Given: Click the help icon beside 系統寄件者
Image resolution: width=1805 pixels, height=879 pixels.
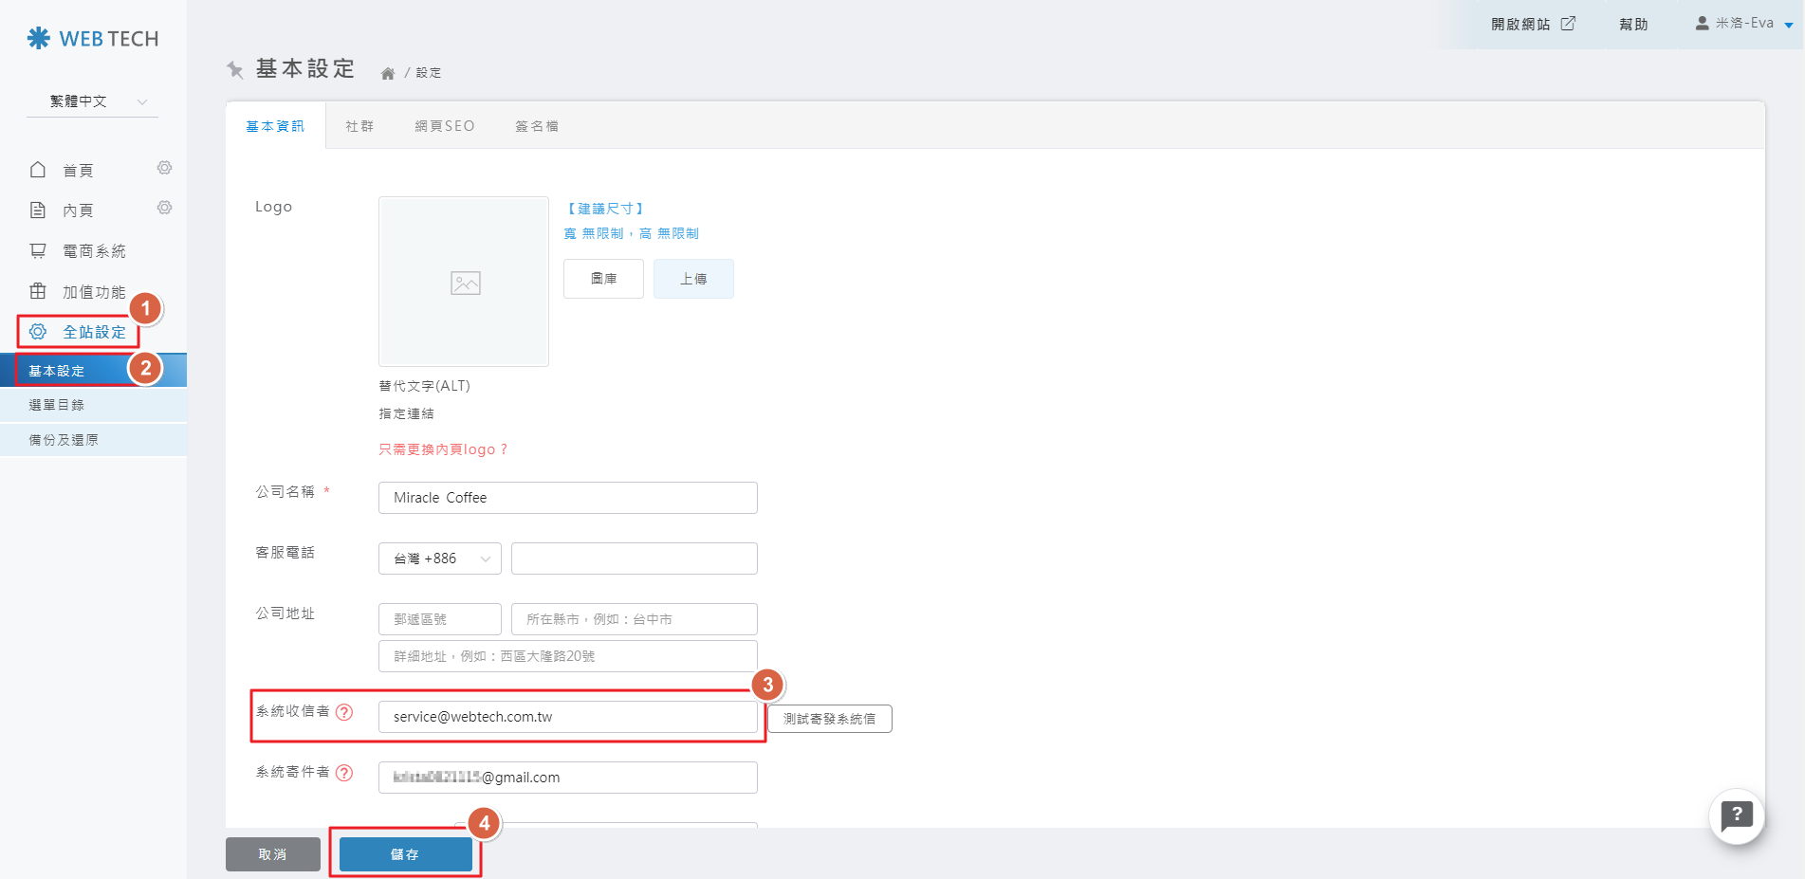Looking at the screenshot, I should [x=344, y=773].
